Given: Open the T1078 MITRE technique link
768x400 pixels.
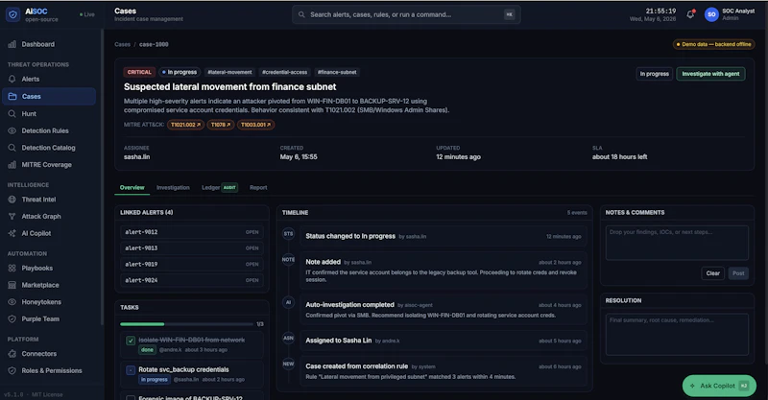Looking at the screenshot, I should coord(221,125).
